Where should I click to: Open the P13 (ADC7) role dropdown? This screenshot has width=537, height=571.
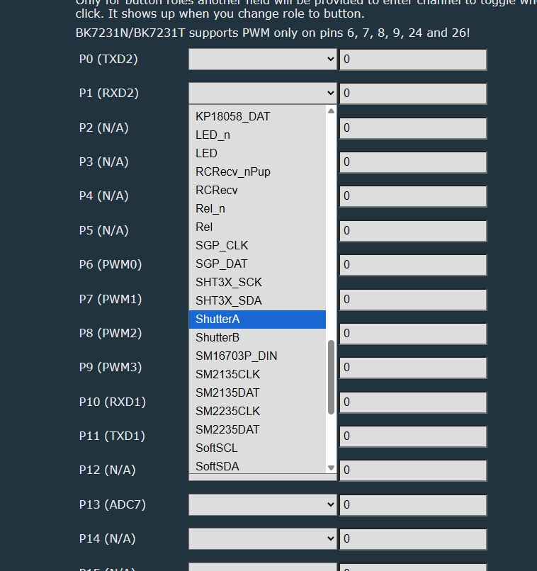pos(262,505)
